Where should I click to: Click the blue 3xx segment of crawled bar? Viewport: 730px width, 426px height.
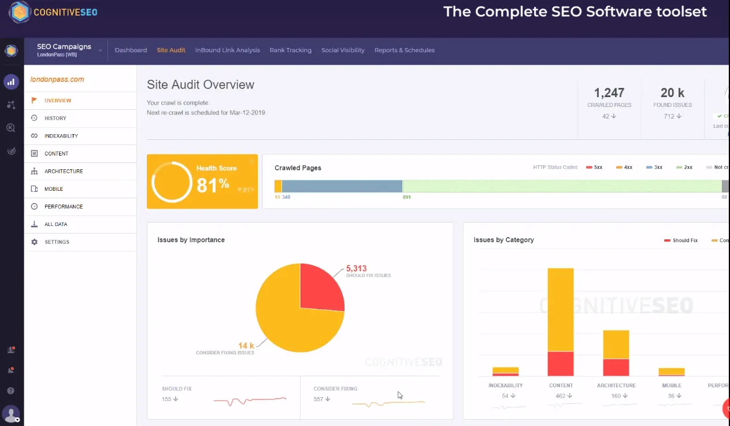pyautogui.click(x=342, y=186)
